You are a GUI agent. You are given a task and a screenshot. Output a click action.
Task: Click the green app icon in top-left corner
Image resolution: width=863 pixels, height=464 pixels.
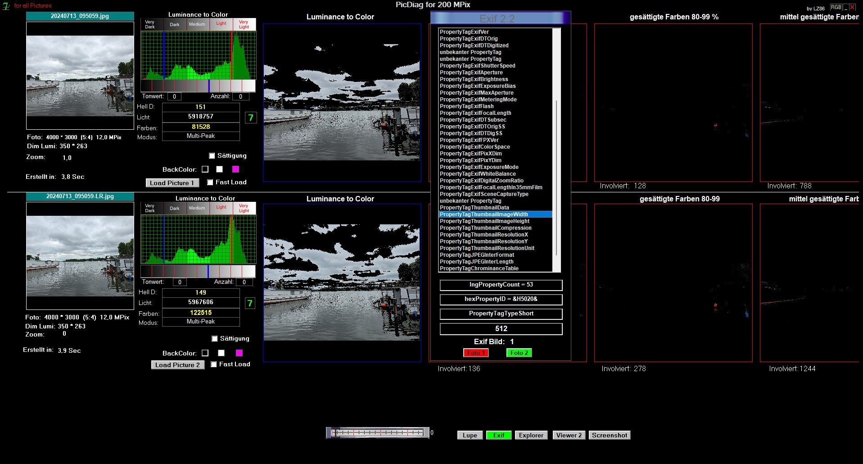(x=6, y=6)
